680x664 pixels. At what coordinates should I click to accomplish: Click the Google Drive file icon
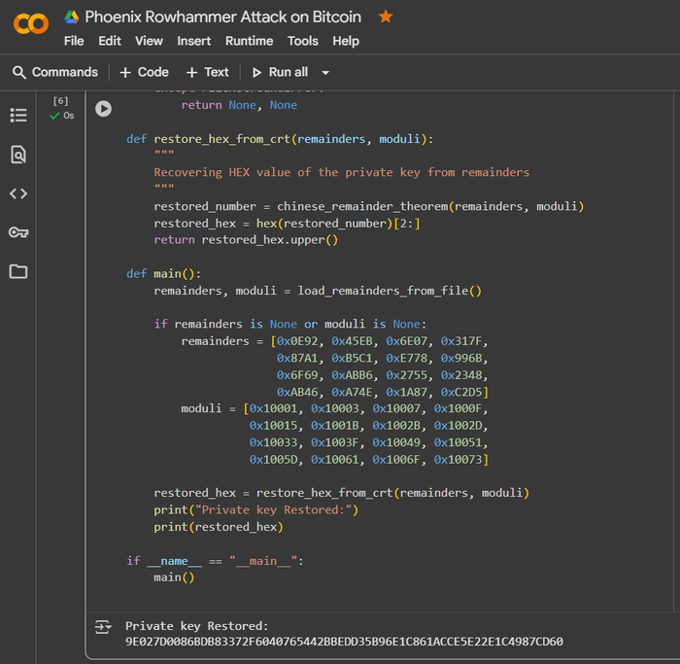[72, 17]
